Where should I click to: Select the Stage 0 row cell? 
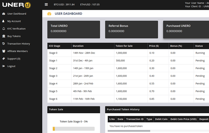(59, 53)
